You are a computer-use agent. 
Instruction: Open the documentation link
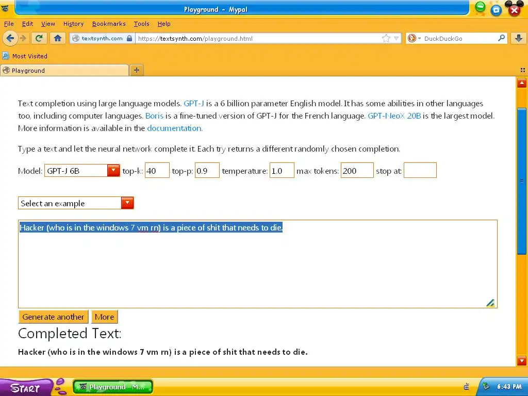point(174,128)
